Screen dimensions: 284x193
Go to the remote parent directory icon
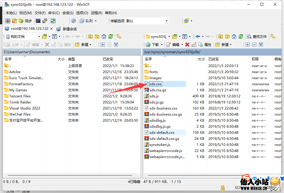[x=221, y=37]
